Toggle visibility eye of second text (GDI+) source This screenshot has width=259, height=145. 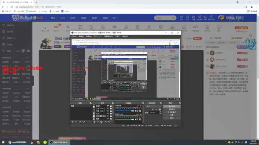pos(108,111)
